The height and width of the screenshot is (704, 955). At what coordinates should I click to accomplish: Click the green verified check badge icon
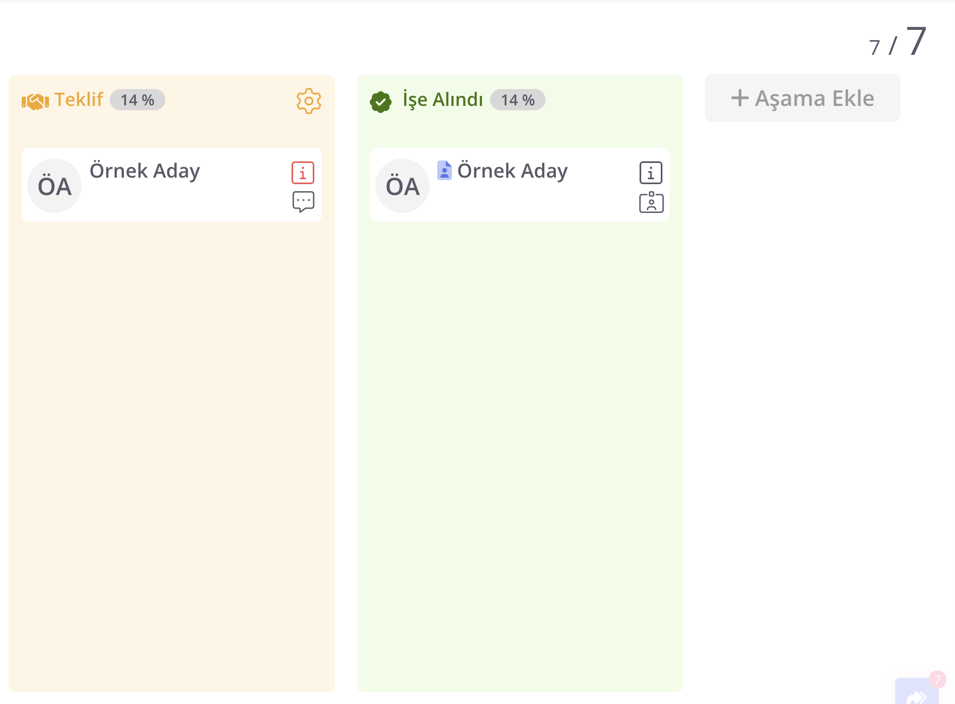381,102
